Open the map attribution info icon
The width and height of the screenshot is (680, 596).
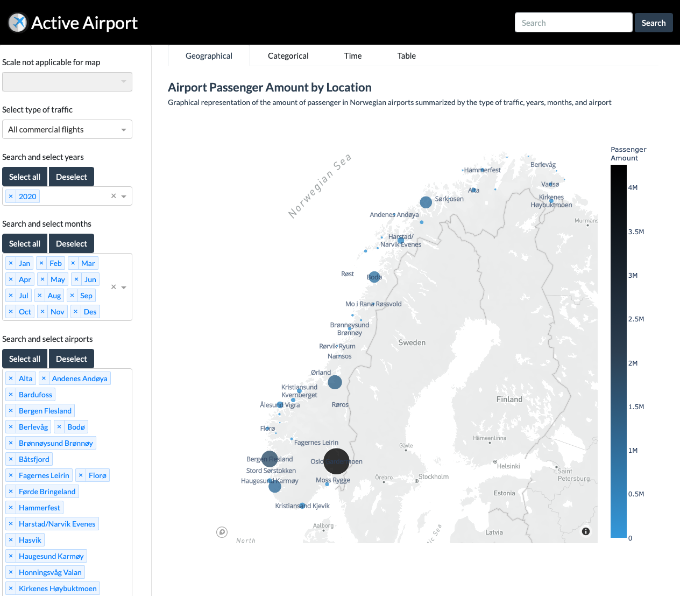pos(586,531)
